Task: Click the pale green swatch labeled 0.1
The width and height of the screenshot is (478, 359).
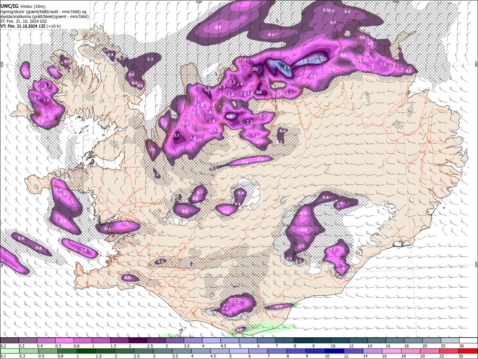Action: coord(9,351)
